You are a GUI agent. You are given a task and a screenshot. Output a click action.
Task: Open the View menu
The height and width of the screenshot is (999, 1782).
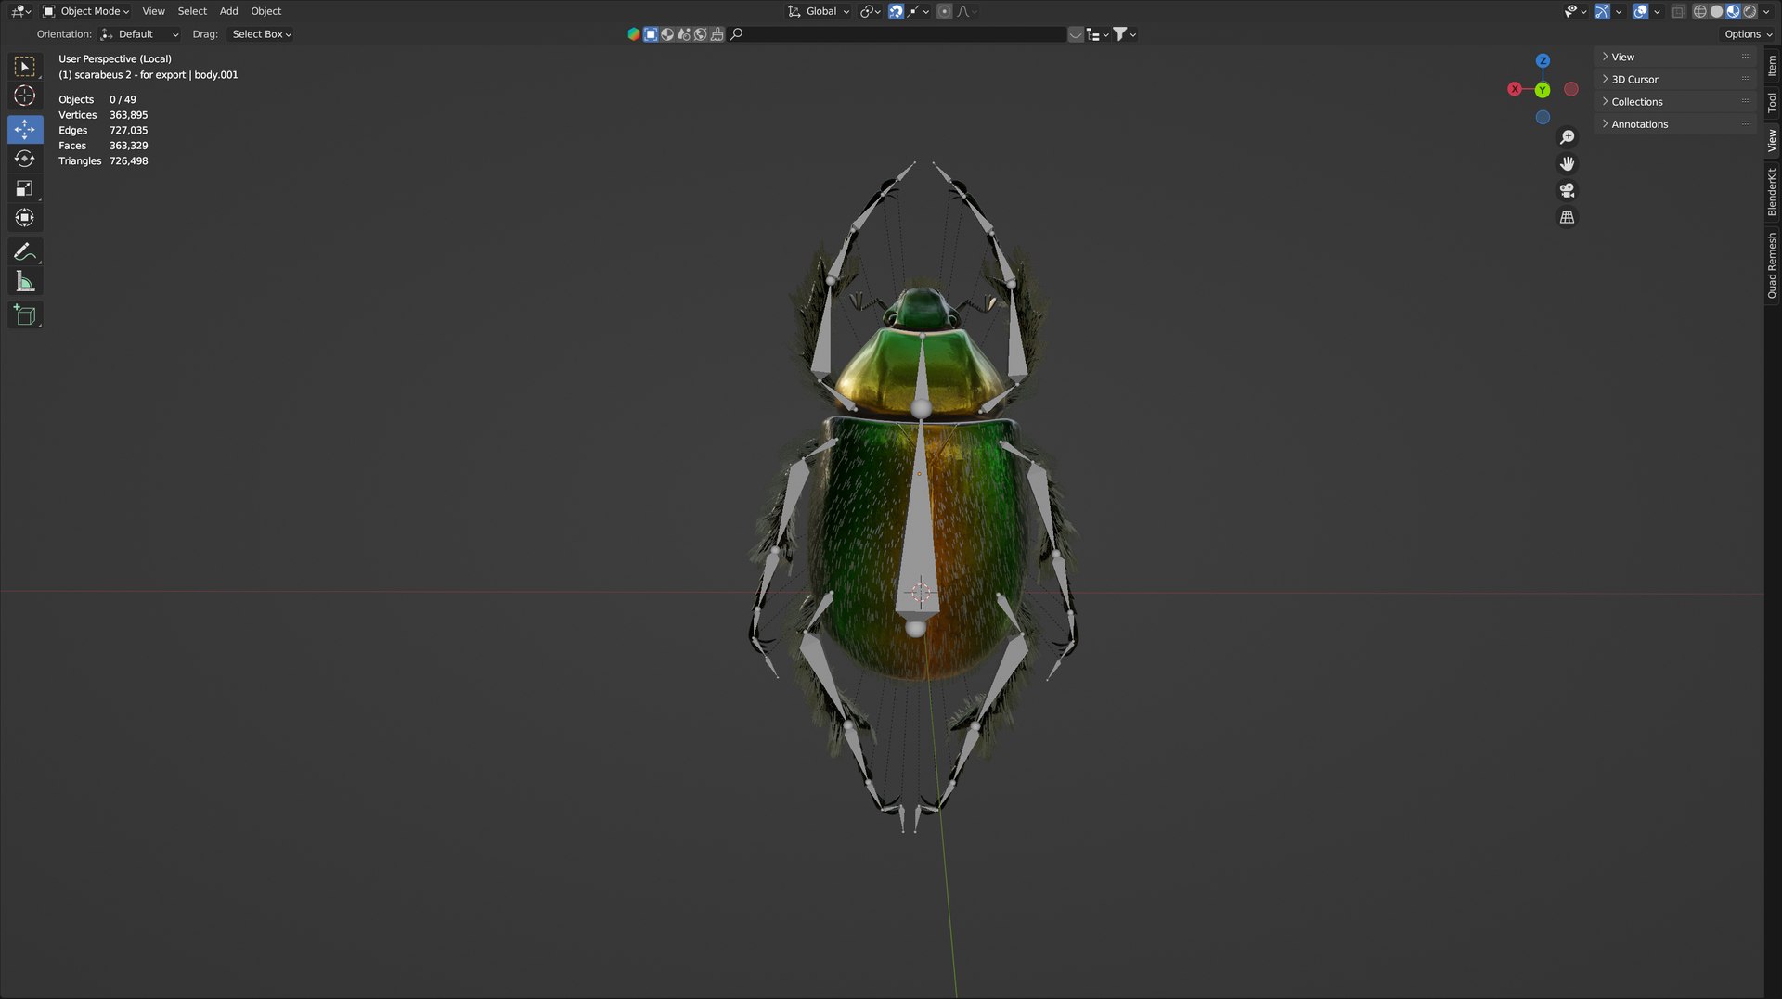(153, 11)
